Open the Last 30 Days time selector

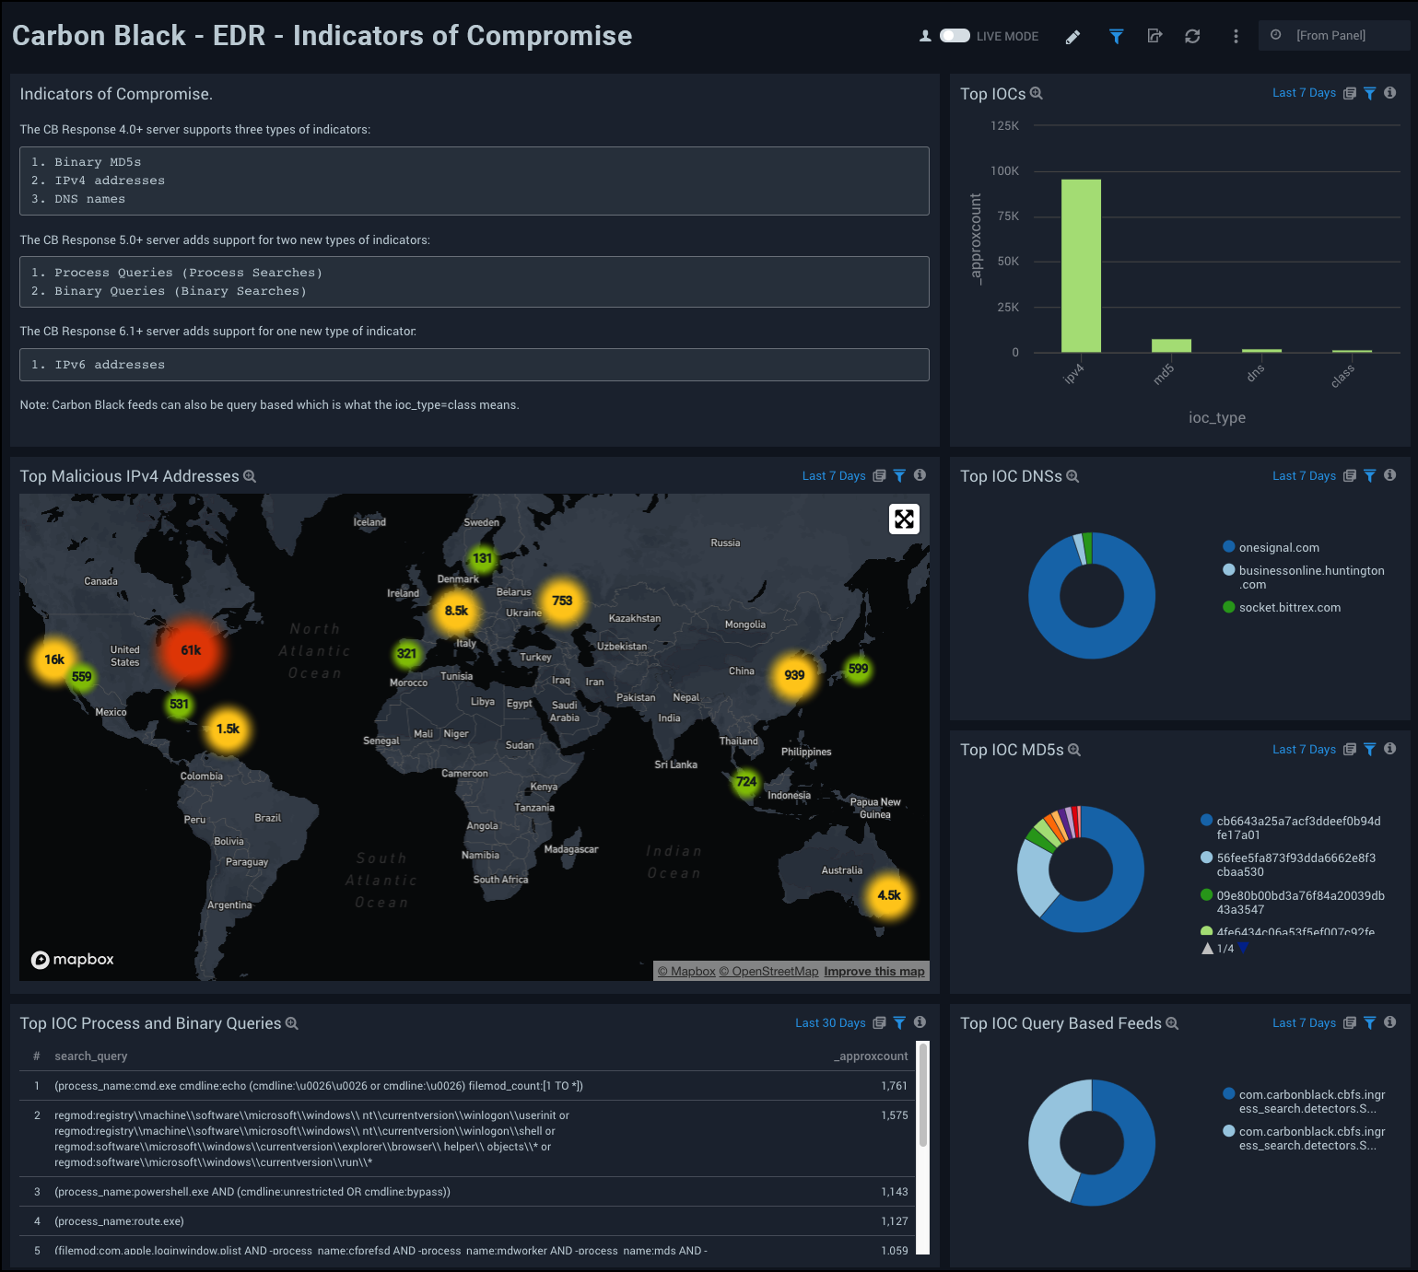coord(830,1022)
